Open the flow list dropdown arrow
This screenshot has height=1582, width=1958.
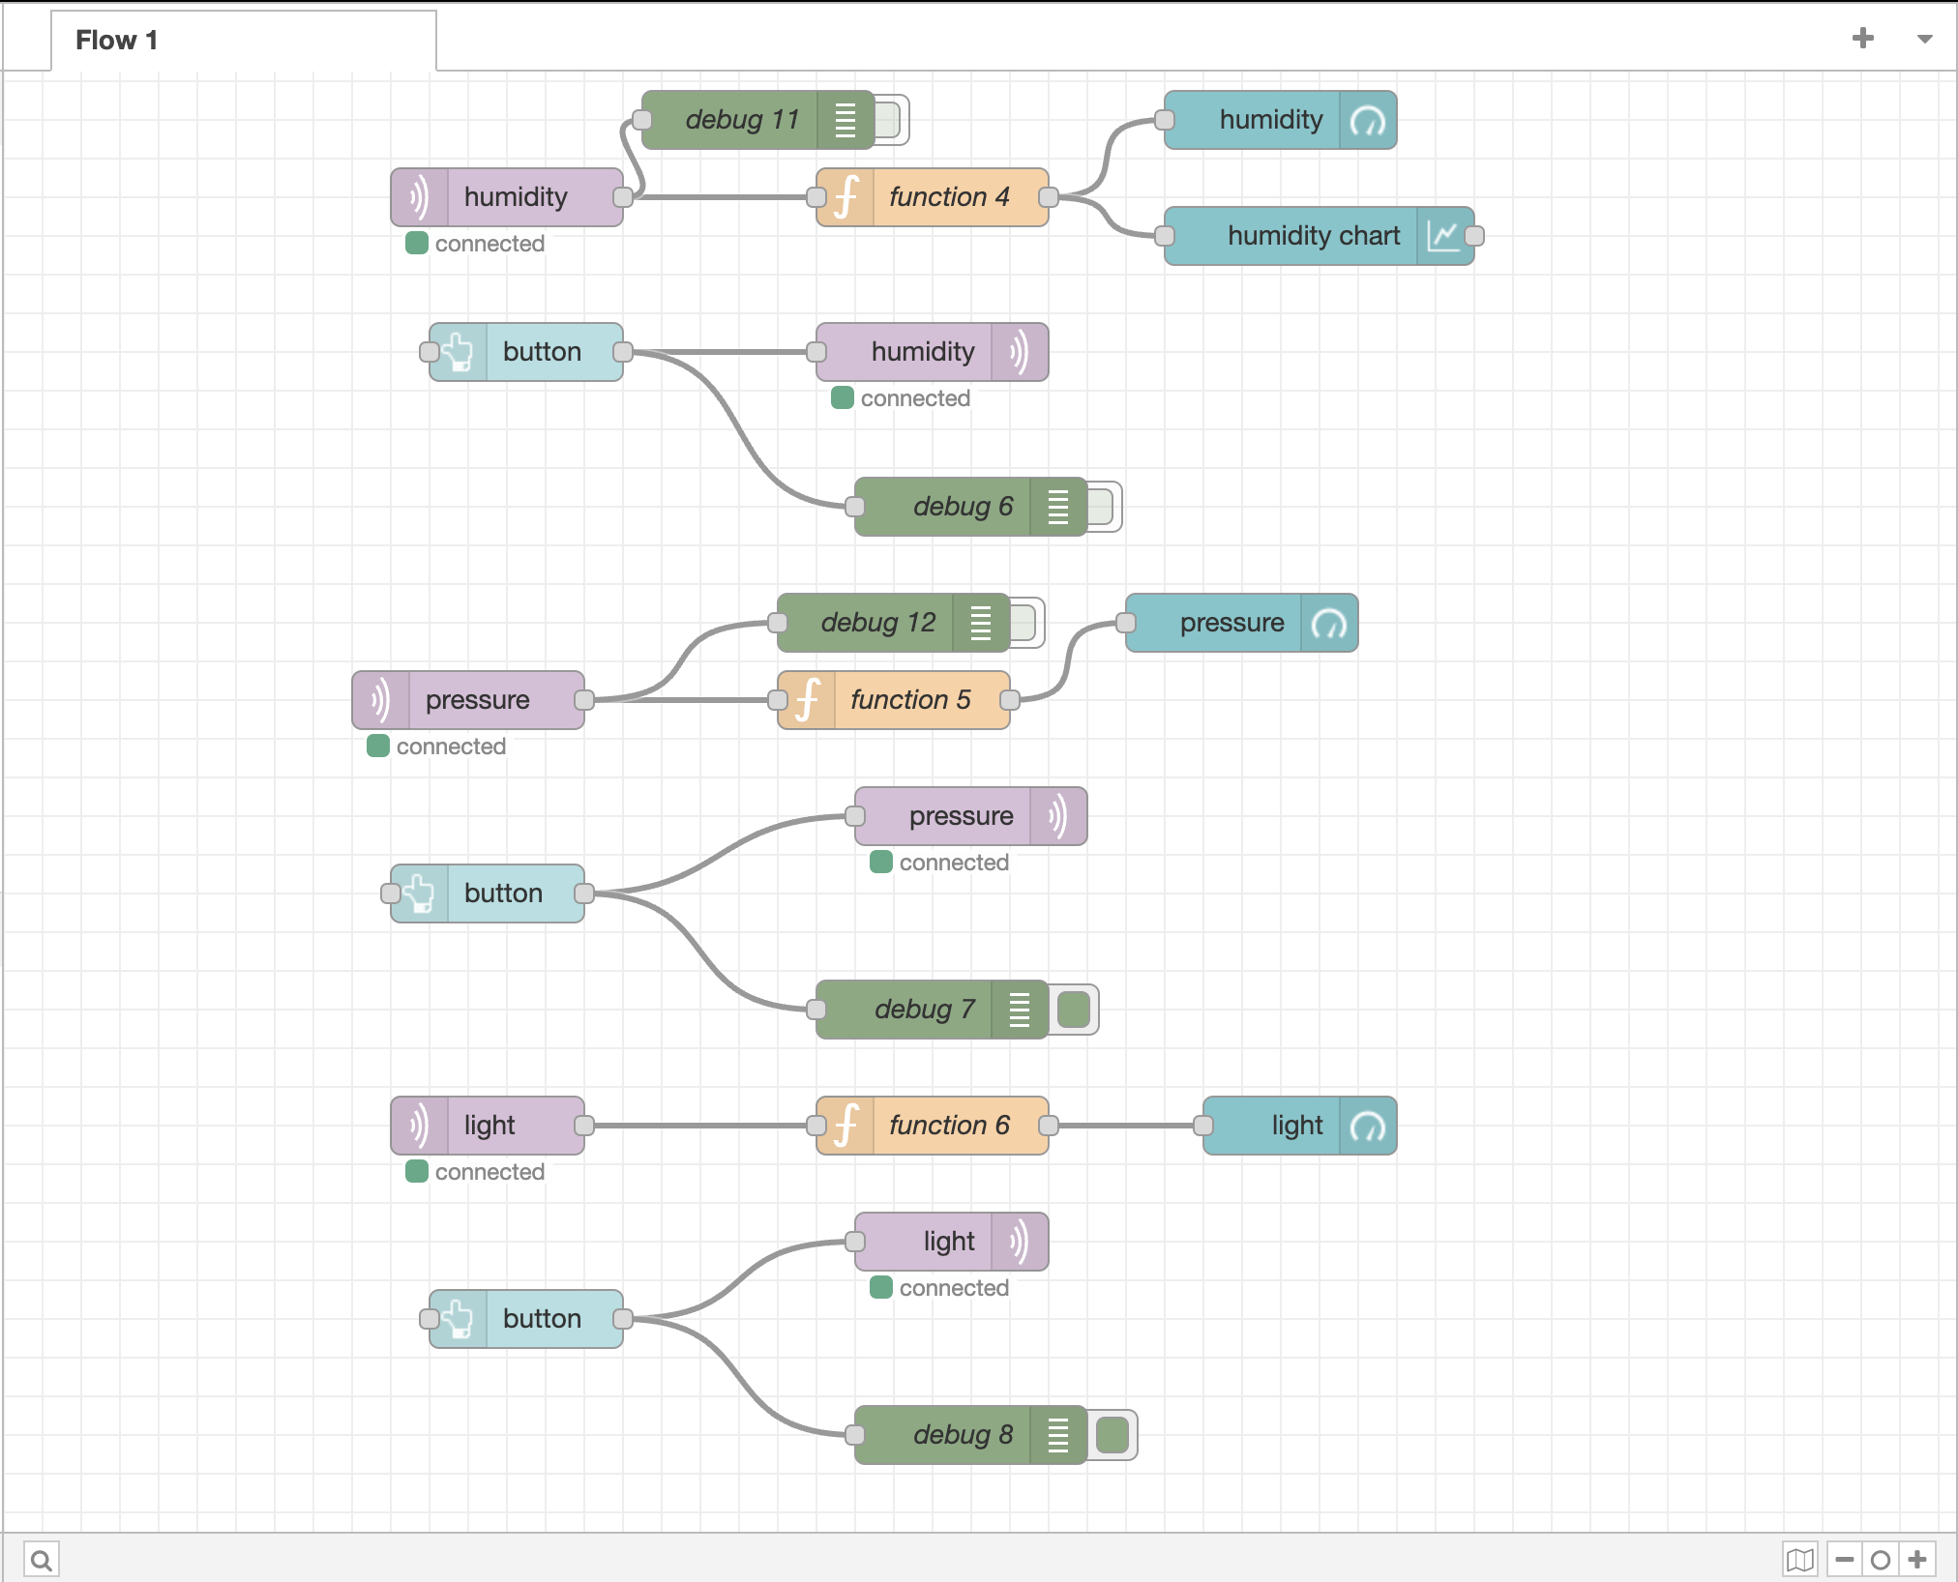(x=1925, y=40)
